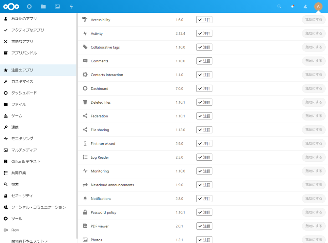This screenshot has height=243, width=328.
Task: Select the PDF viewer app name
Action: [x=100, y=226]
